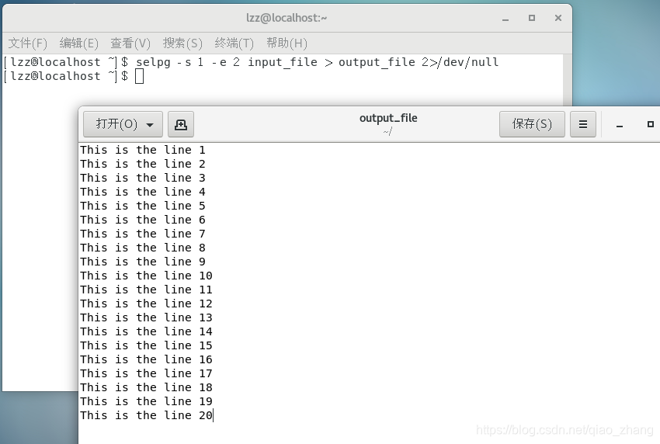Click the 保存(S) save button
The image size is (660, 444).
pos(532,124)
